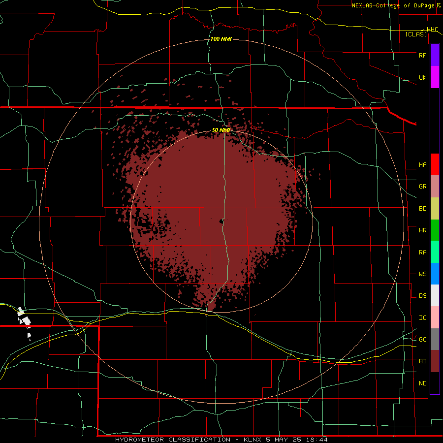Click the 'ND' legend label
This screenshot has width=443, height=443.
[423, 383]
